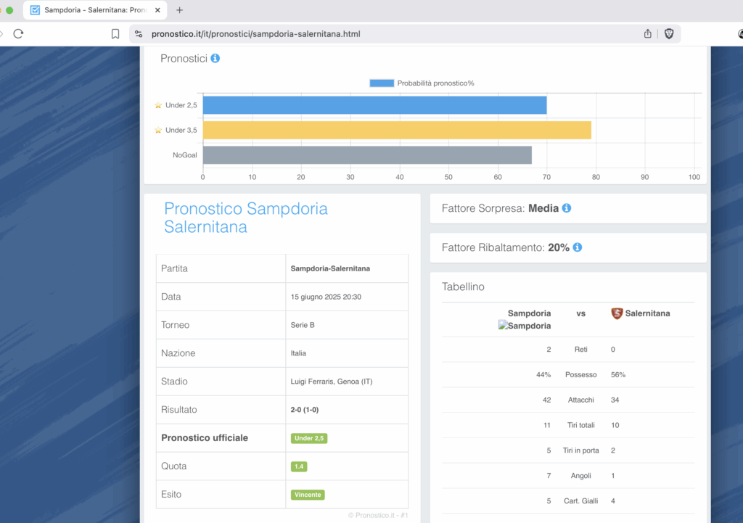The width and height of the screenshot is (743, 523).
Task: Click the Fattore Sorpresa info icon
Action: coord(567,208)
